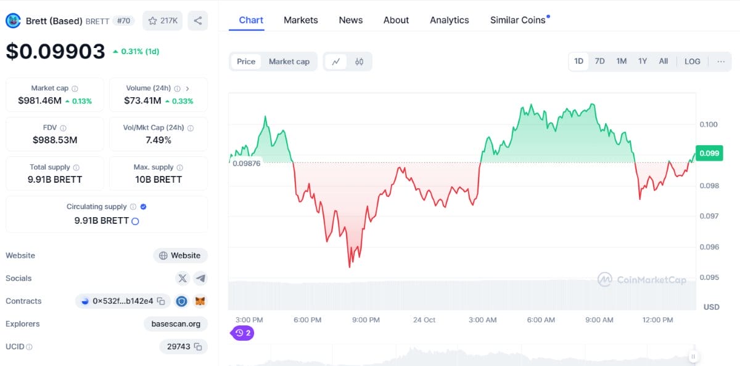The width and height of the screenshot is (740, 366).
Task: Select the 7D chart timeframe
Action: pos(599,62)
